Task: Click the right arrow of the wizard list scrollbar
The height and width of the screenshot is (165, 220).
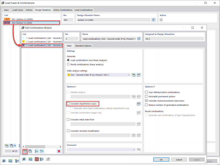Action: click(x=60, y=147)
